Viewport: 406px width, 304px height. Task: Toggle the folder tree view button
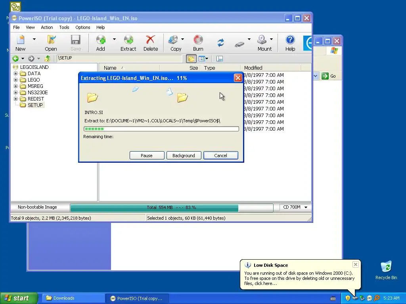(191, 59)
